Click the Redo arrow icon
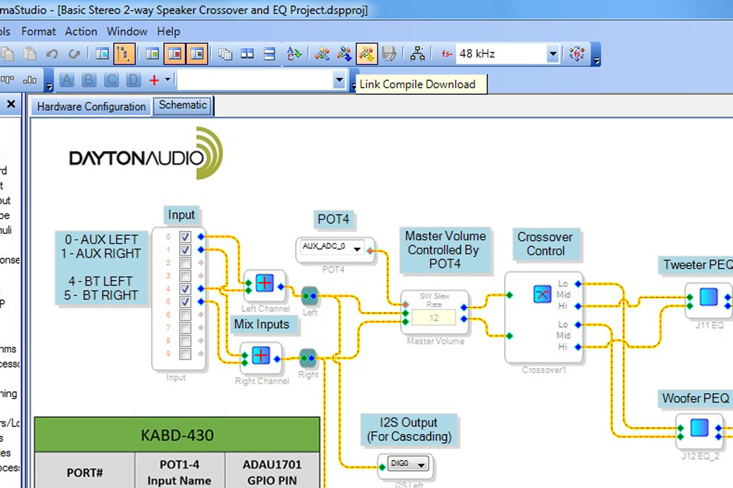 click(74, 54)
